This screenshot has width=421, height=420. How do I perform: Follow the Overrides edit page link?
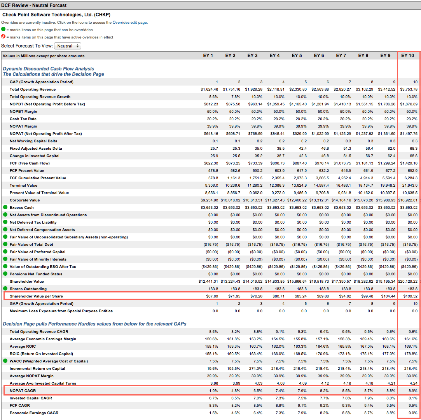click(130, 23)
